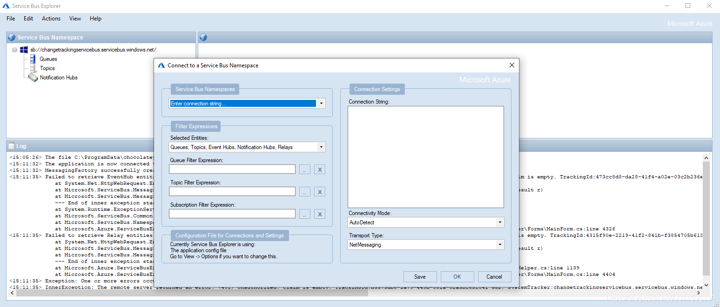
Task: Click the Notification Hubs icon in the tree
Action: click(33, 78)
